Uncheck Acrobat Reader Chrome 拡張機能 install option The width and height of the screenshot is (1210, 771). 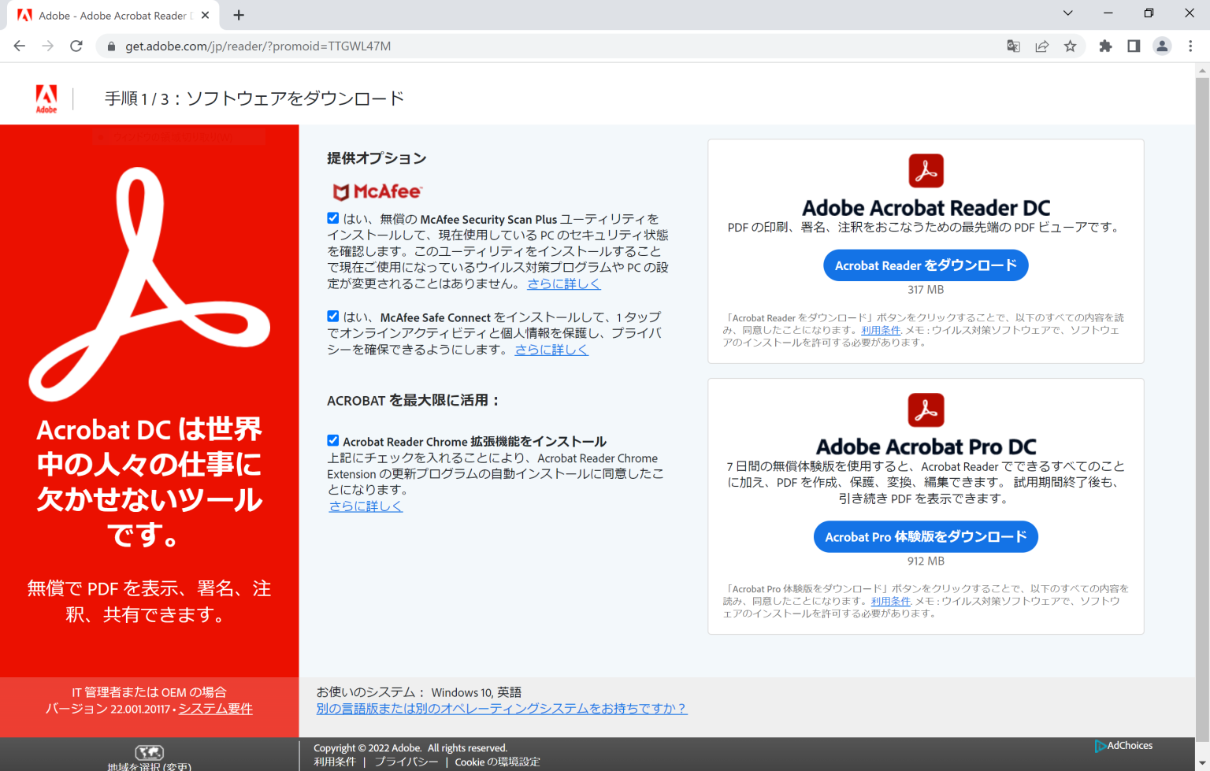point(332,440)
